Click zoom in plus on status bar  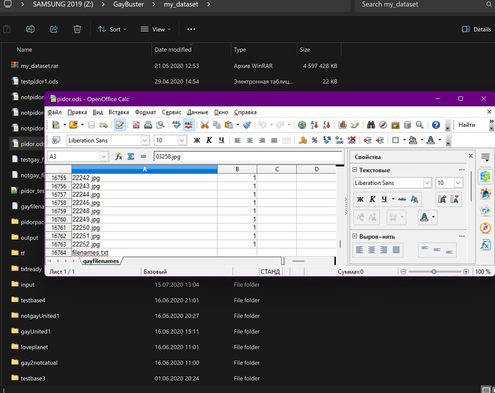466,272
